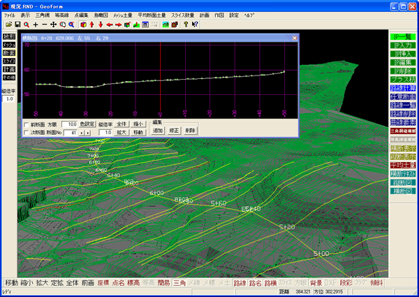Click the green landscape picture icon
The height and width of the screenshot is (297, 419).
click(166, 24)
